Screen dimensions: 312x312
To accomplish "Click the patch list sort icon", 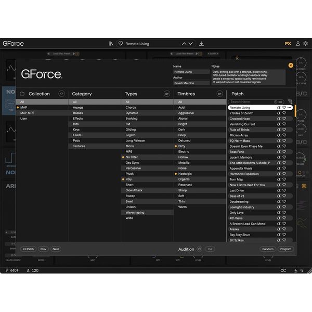I will (x=290, y=102).
